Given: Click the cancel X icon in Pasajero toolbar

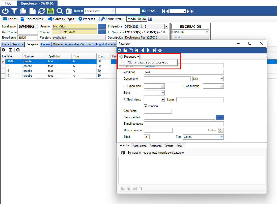Looking at the screenshot, I should point(160,50).
